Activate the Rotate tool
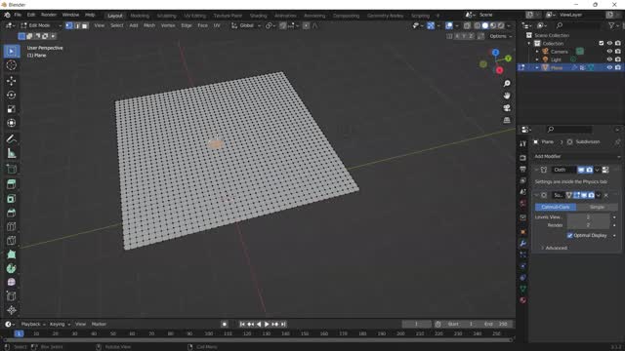625x351 pixels. point(11,95)
